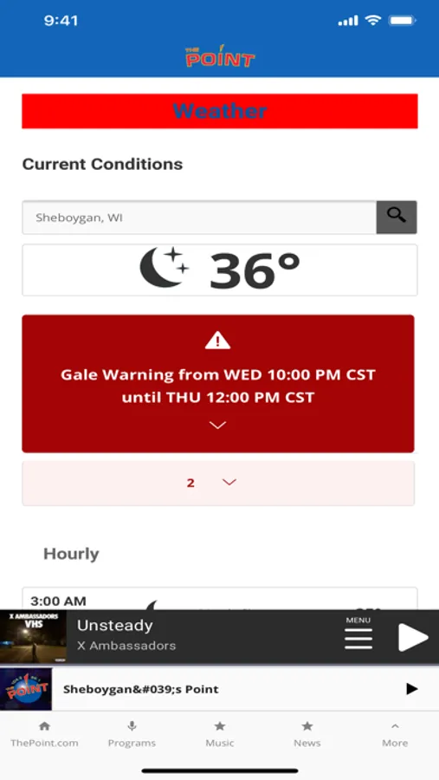The width and height of the screenshot is (439, 780).
Task: Select the 3:00 AM hourly forecast row
Action: pos(220,599)
